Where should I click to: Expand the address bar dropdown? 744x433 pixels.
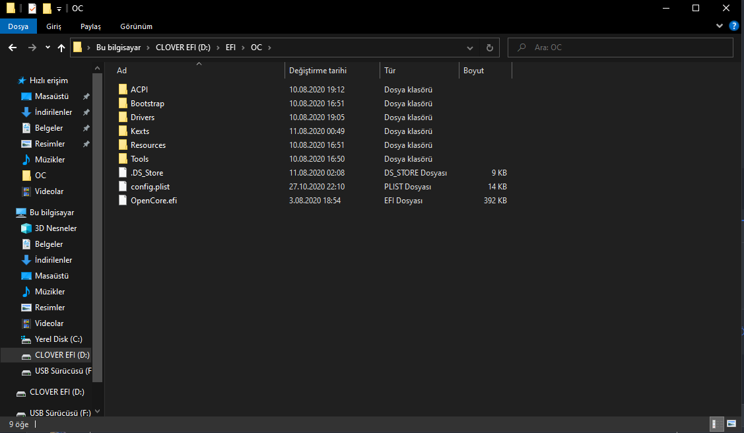coord(469,47)
